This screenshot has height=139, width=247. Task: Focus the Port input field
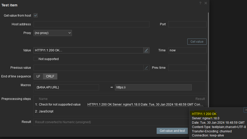(x=187, y=24)
